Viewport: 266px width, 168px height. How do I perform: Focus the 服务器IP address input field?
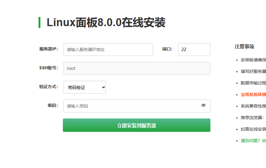(108, 50)
